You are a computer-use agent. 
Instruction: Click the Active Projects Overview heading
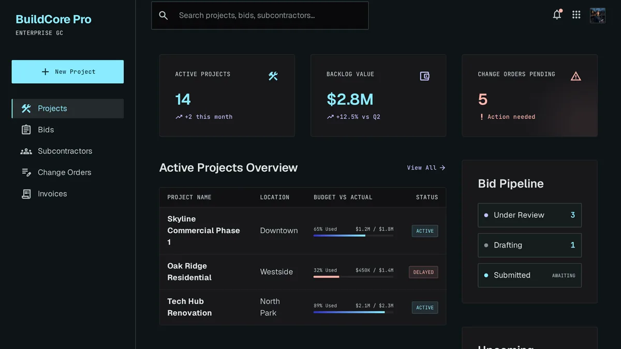tap(228, 168)
